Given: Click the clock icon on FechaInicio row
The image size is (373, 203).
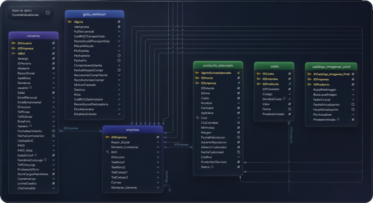Looking at the screenshot, I should pos(119,56).
